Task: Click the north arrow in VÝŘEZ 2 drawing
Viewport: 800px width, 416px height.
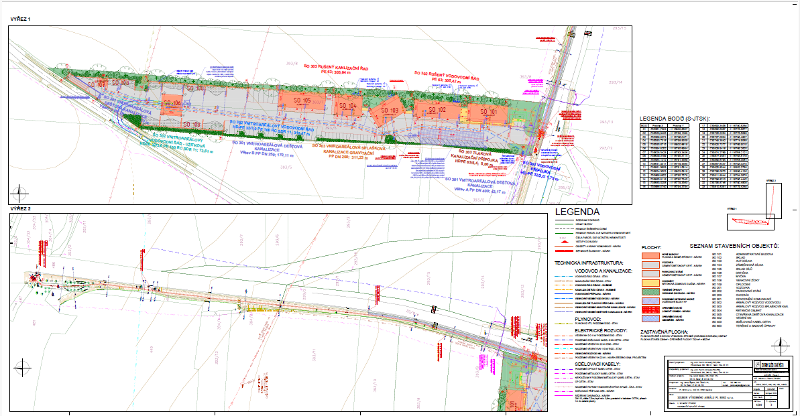Action: [x=22, y=367]
